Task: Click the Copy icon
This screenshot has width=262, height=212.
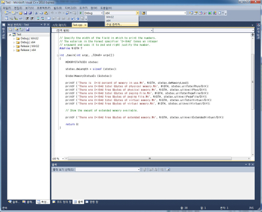Action: pos(41,13)
